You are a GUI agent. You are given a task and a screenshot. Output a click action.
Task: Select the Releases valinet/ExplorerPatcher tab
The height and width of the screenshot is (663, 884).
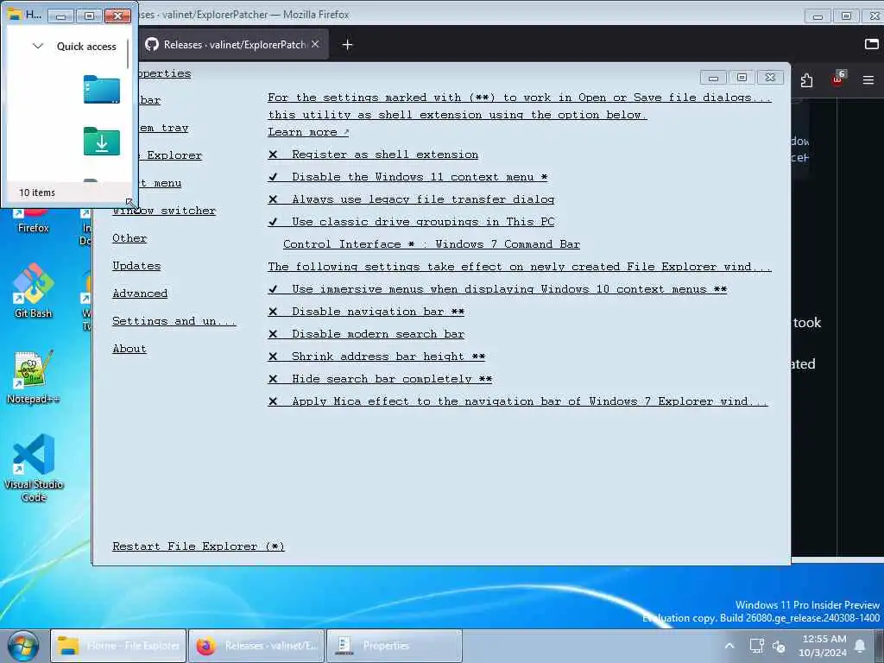tap(233, 45)
